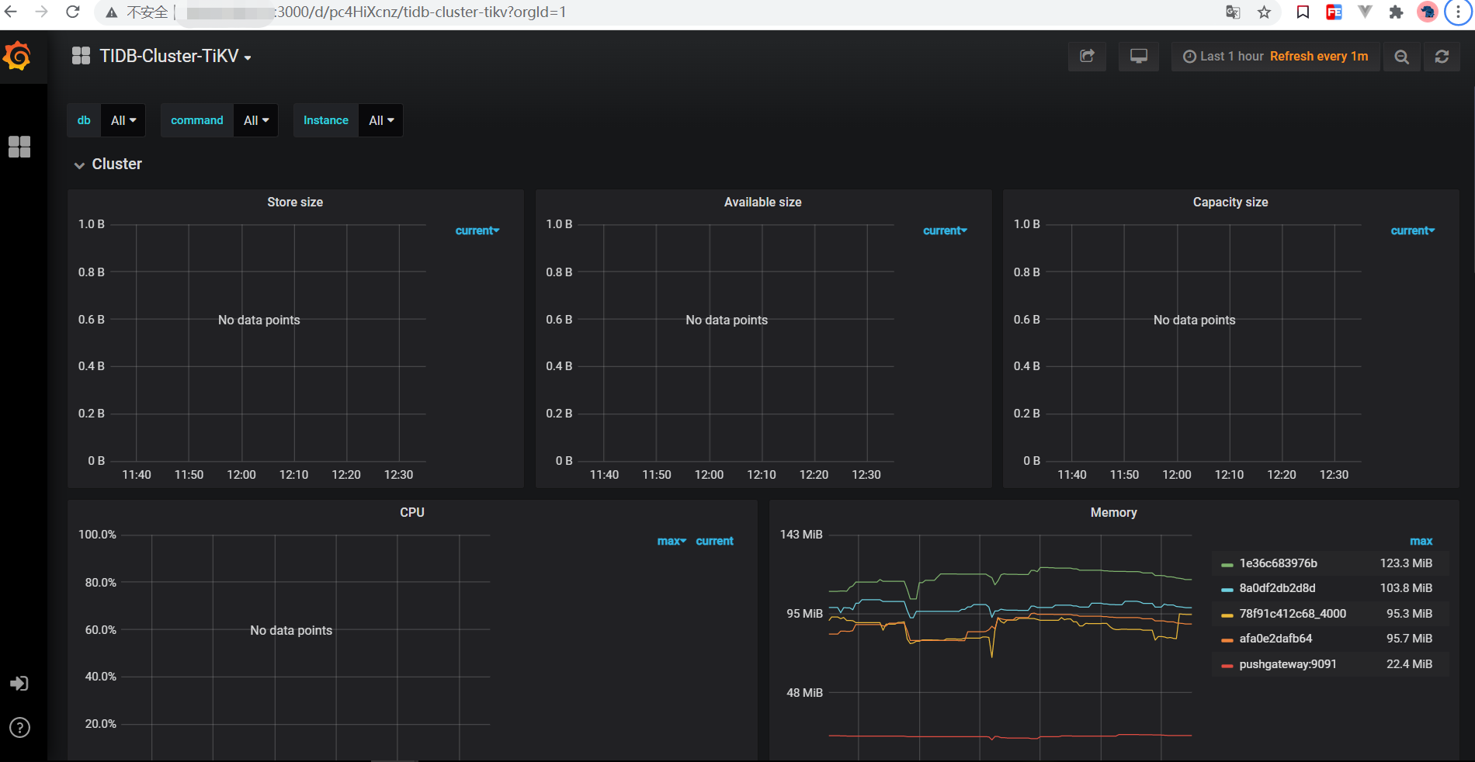This screenshot has height=762, width=1475.
Task: Sort CPU legend by current column
Action: pos(714,541)
